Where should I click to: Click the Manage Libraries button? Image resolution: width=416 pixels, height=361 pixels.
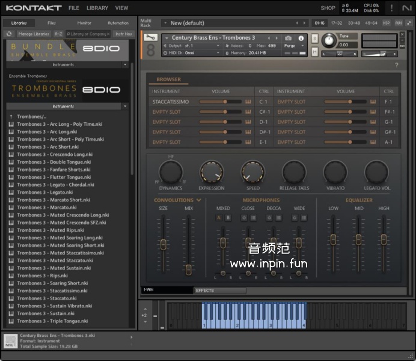tap(34, 34)
